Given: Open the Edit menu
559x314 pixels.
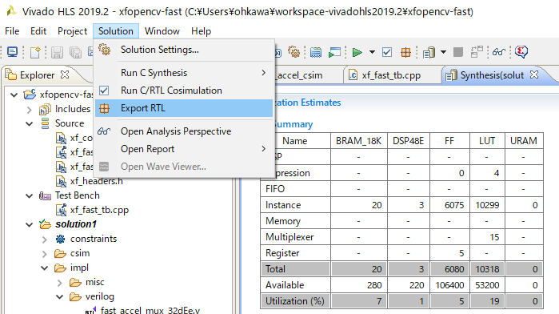Looking at the screenshot, I should pyautogui.click(x=38, y=31).
